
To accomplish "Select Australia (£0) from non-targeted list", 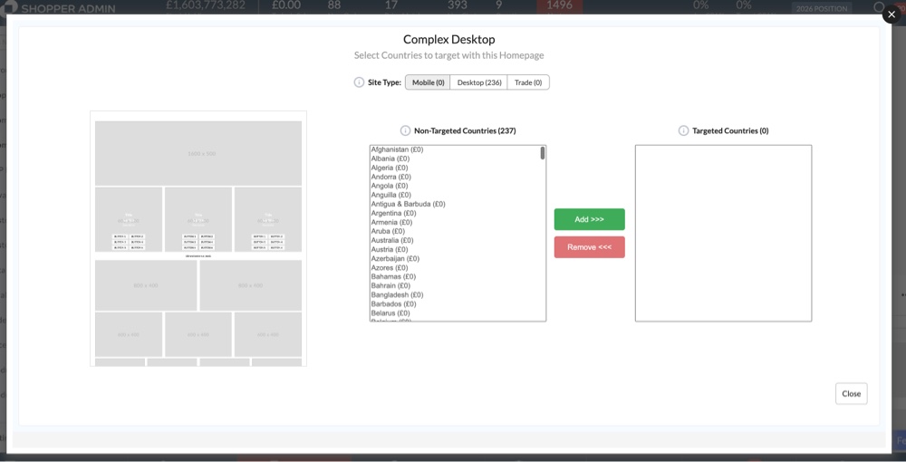I will pyautogui.click(x=391, y=240).
